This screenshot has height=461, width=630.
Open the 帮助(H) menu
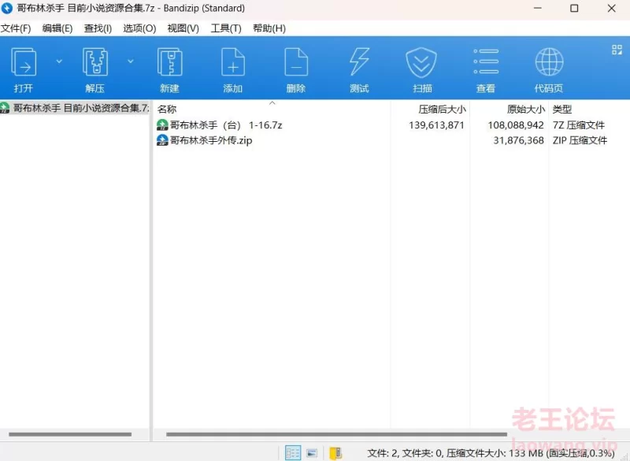[269, 28]
